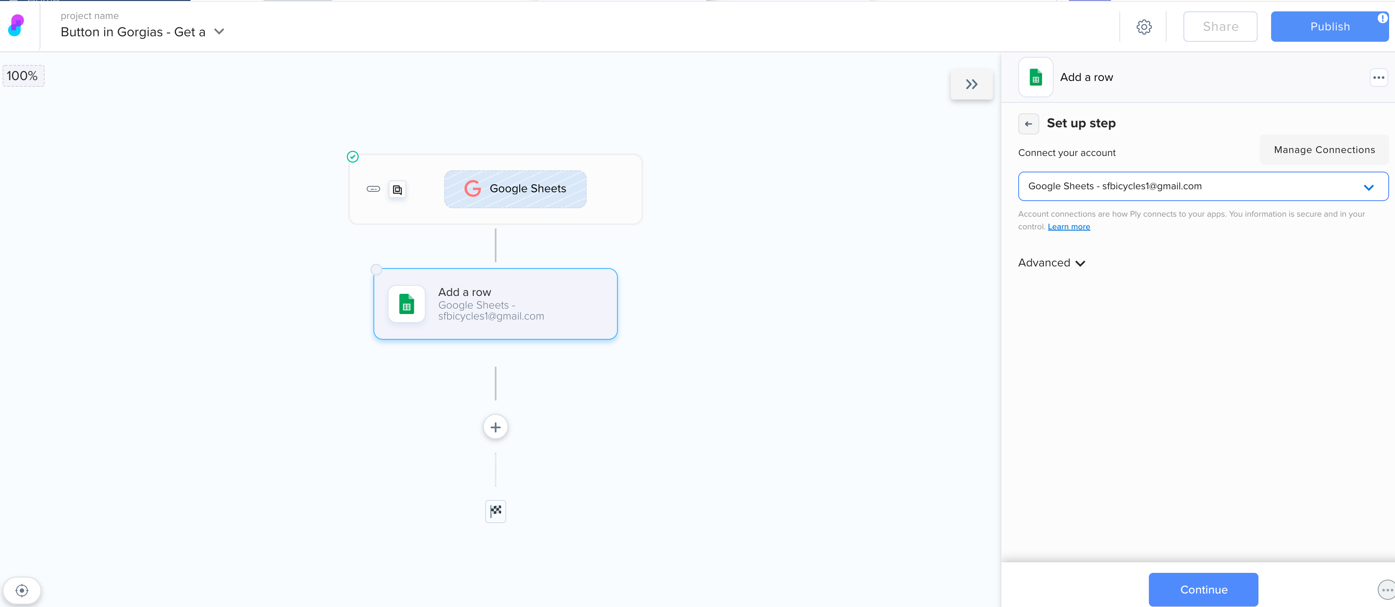Screen dimensions: 1395x607
Task: Click Google Sheets icon in panel header
Action: pyautogui.click(x=1036, y=78)
